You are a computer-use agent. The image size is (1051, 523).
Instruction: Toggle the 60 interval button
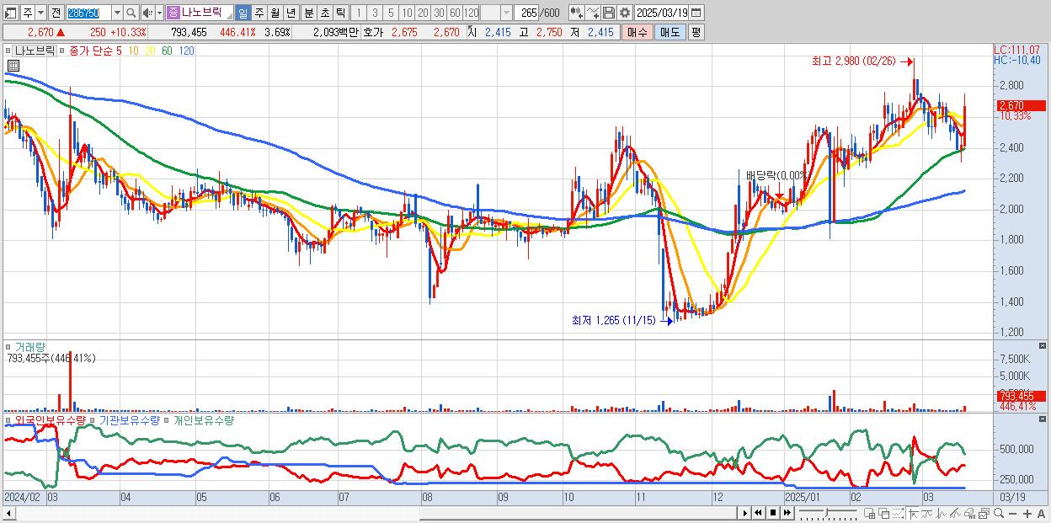point(455,13)
